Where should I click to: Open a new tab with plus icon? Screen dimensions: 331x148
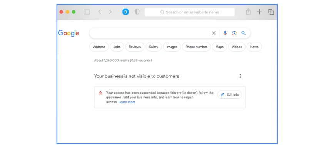pos(259,12)
